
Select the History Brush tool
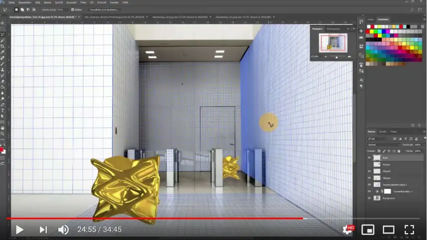coord(2,75)
